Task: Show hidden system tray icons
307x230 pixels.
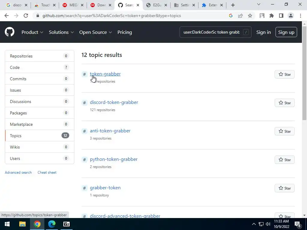Action: click(254, 224)
